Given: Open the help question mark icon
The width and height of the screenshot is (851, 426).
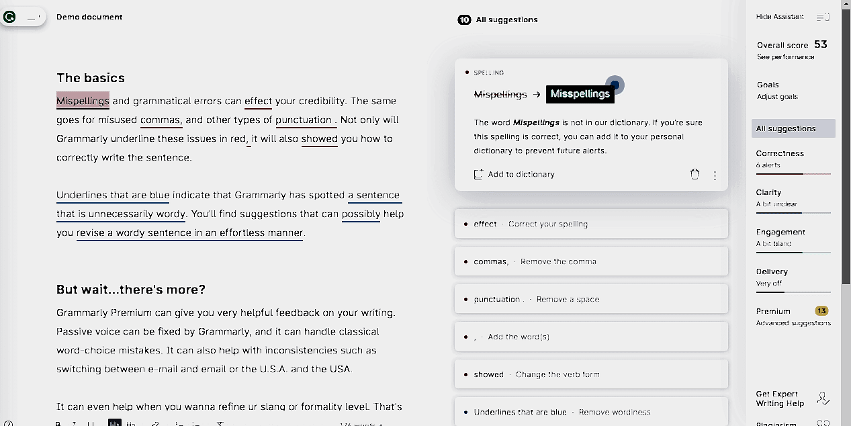Looking at the screenshot, I should coord(8,424).
